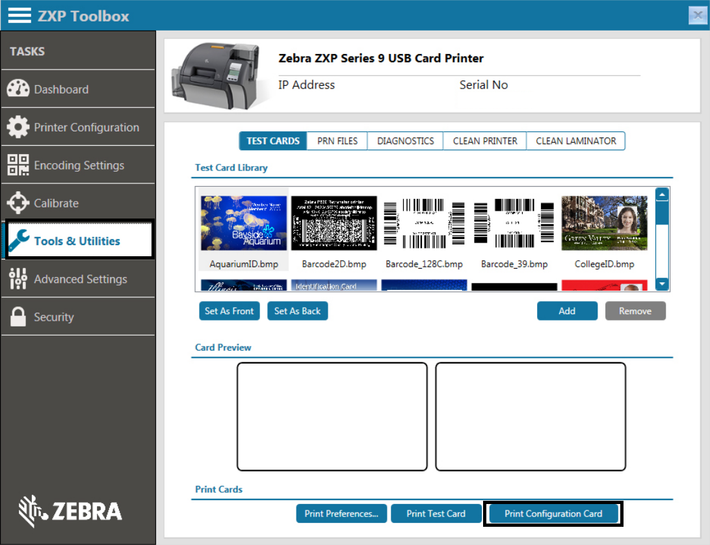Click the Security padlock icon
710x545 pixels.
coord(18,317)
